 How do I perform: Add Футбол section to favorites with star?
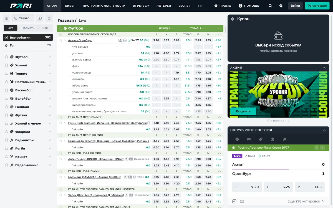[61, 28]
